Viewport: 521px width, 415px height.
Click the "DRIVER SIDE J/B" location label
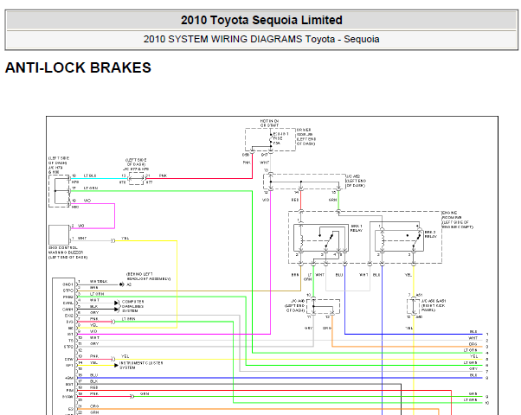[306, 137]
